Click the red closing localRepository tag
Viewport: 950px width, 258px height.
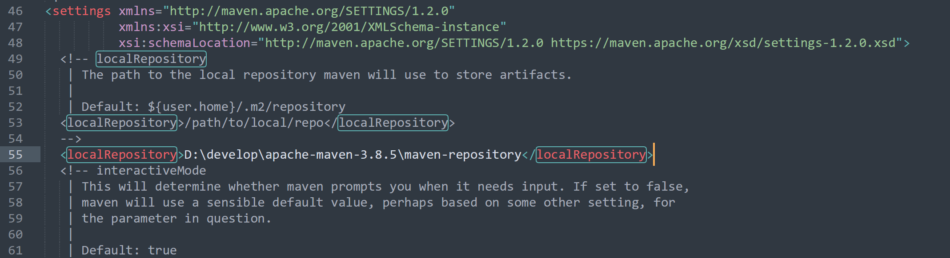coord(591,155)
